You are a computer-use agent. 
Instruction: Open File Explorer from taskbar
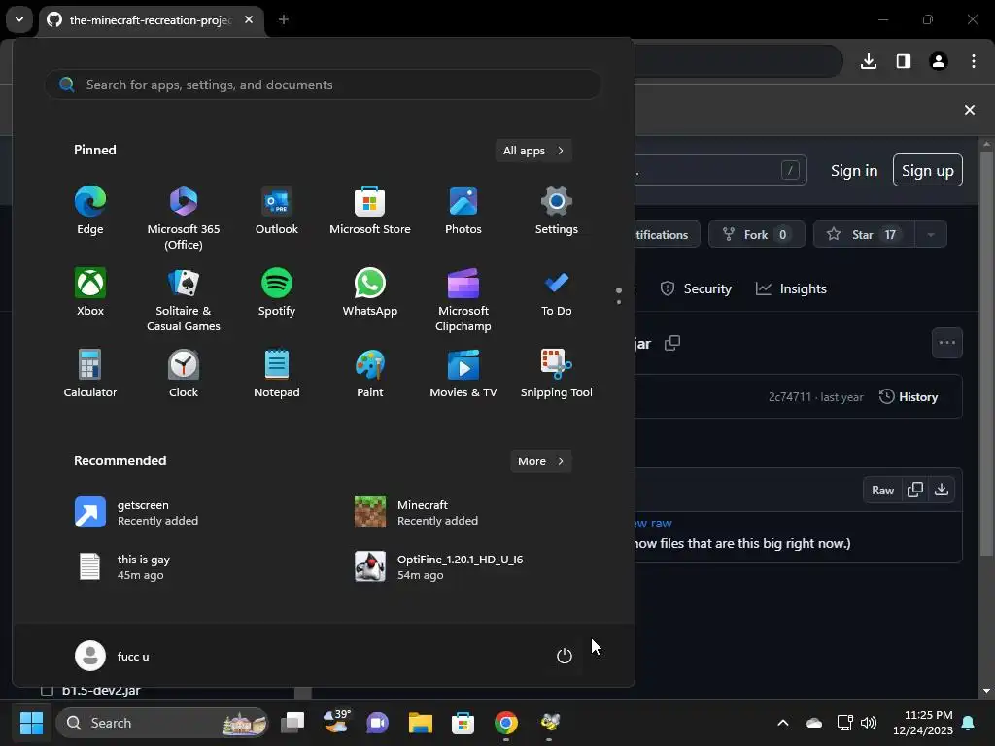[420, 723]
